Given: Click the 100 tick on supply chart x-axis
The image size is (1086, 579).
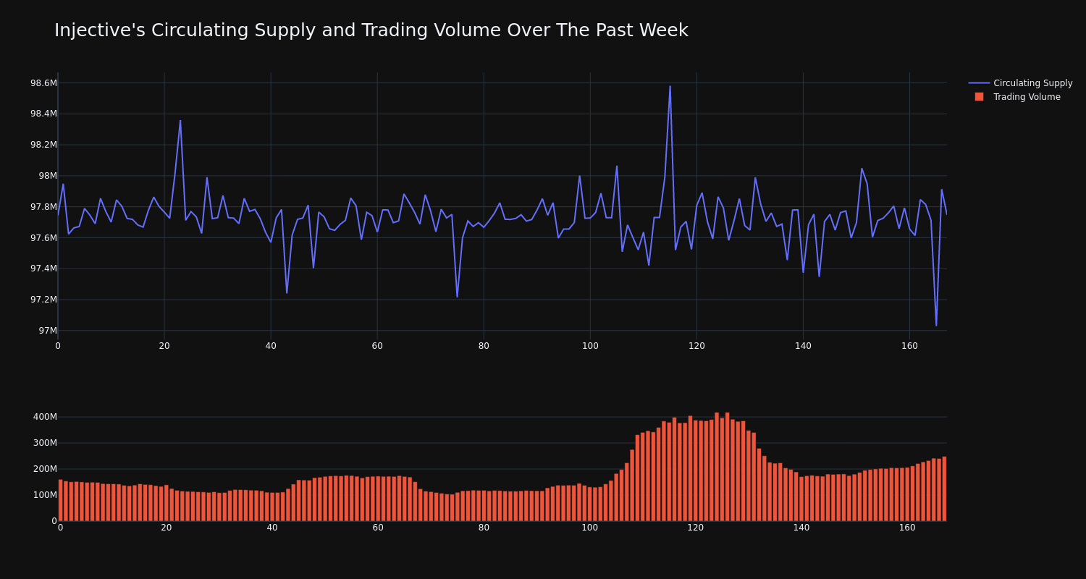Looking at the screenshot, I should [590, 346].
